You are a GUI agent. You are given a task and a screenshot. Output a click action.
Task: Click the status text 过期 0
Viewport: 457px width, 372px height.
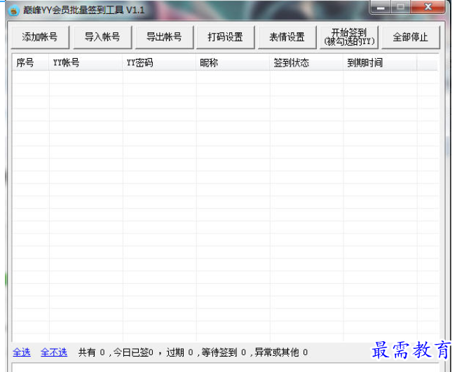coord(179,352)
